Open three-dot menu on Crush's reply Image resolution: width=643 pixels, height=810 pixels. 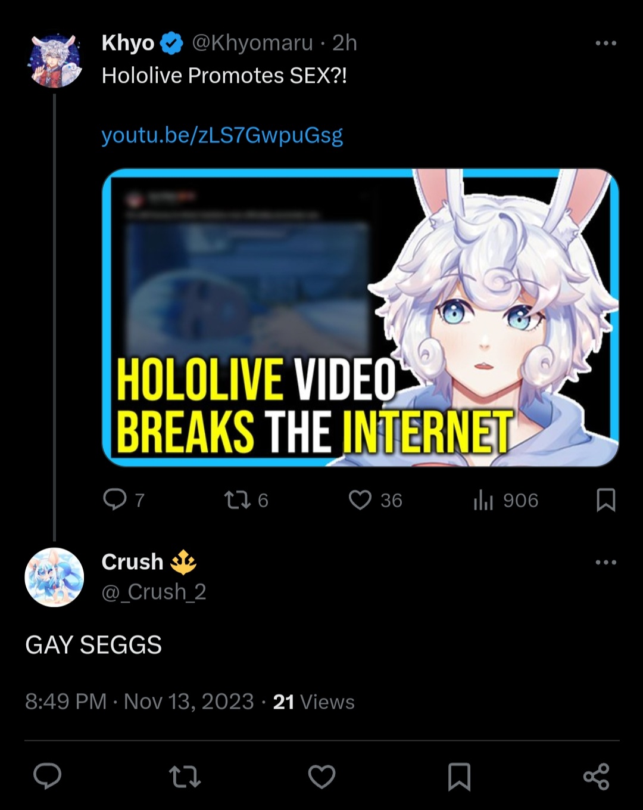605,562
